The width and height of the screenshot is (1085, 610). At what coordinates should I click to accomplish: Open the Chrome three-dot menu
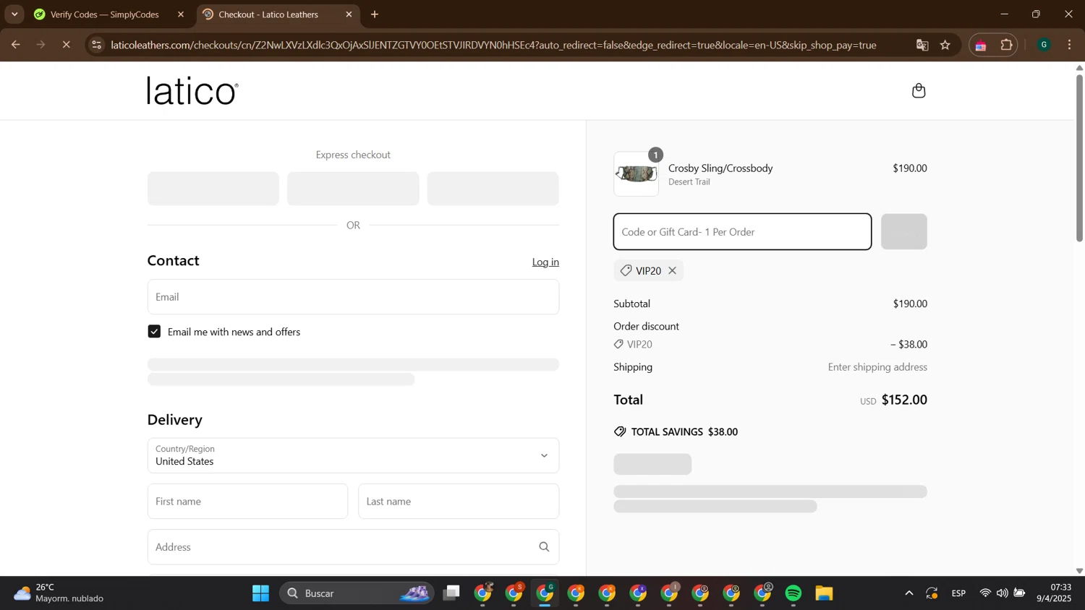click(x=1070, y=45)
